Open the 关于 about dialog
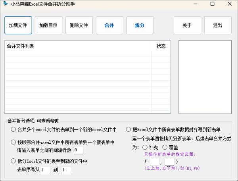Viewport: 238px width, 181px height. pyautogui.click(x=187, y=25)
